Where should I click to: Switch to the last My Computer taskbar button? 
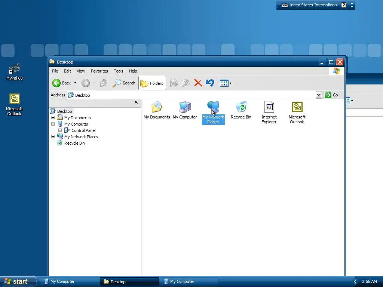click(189, 281)
